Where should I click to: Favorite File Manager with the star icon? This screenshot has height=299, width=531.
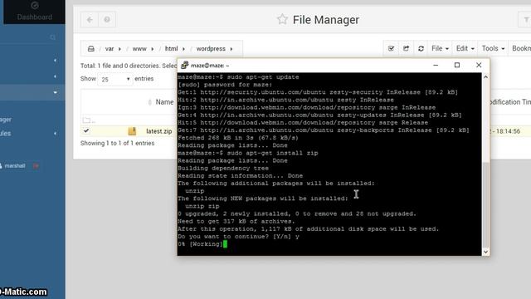tap(282, 19)
